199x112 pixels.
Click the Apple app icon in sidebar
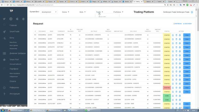pyautogui.click(x=17, y=19)
